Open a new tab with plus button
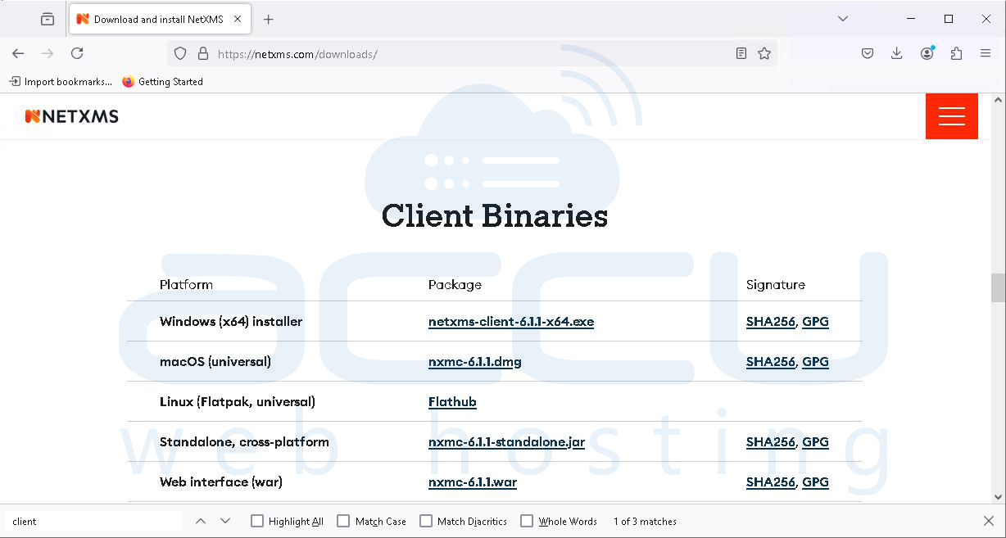 coord(268,19)
